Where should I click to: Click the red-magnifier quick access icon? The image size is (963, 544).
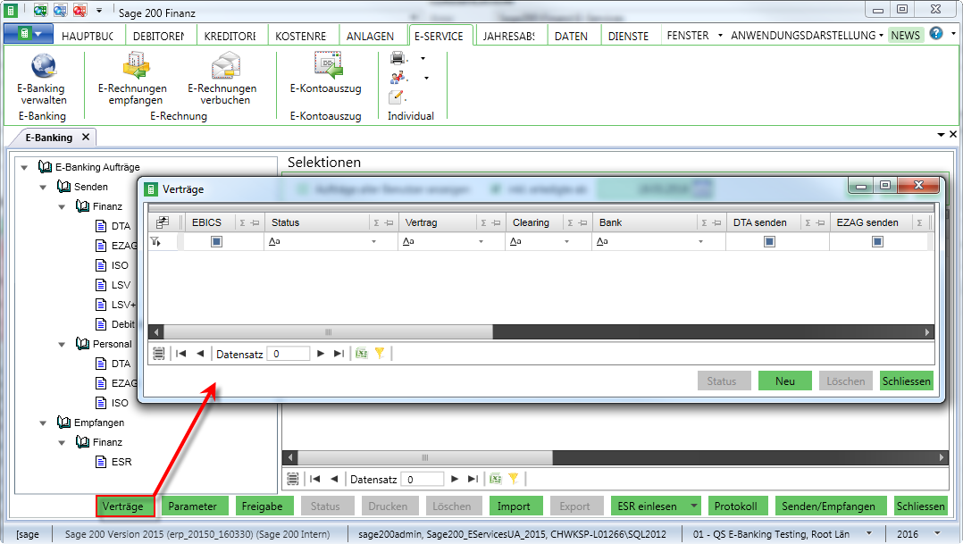click(x=80, y=11)
